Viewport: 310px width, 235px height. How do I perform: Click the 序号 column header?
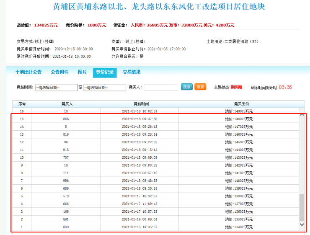point(22,103)
